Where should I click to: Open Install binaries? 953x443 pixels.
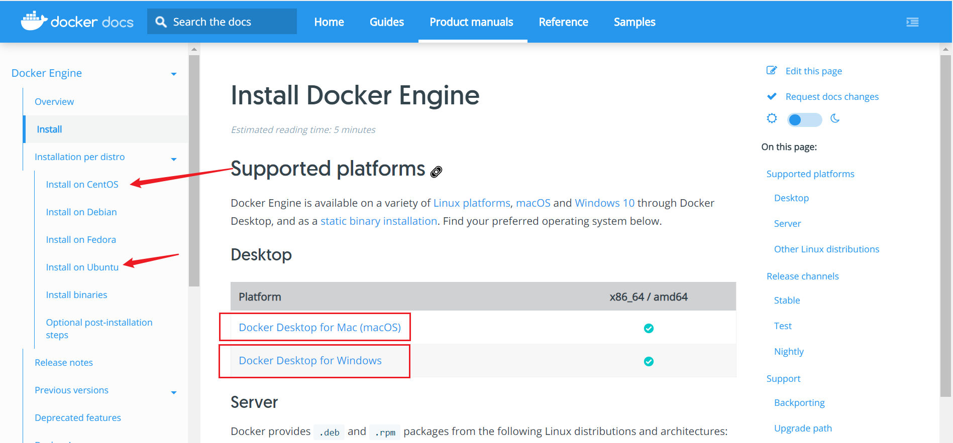tap(76, 295)
